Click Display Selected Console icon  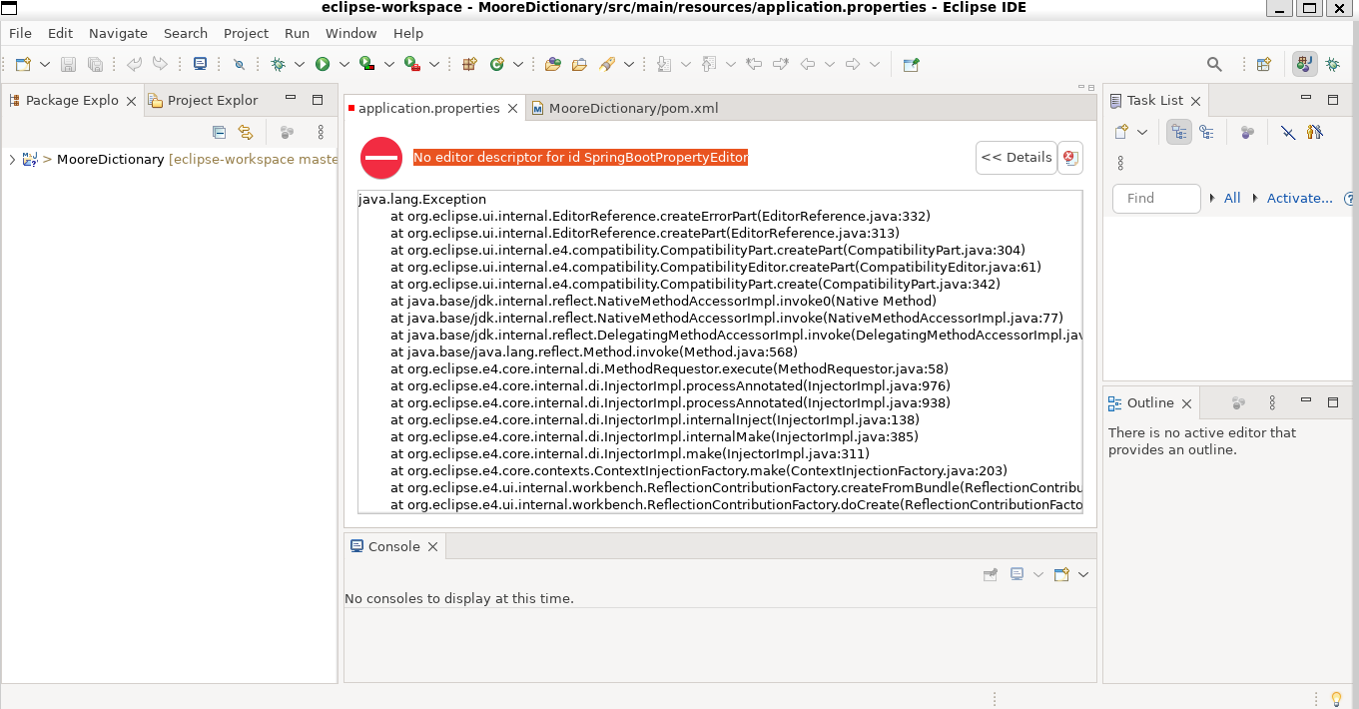click(x=1018, y=574)
